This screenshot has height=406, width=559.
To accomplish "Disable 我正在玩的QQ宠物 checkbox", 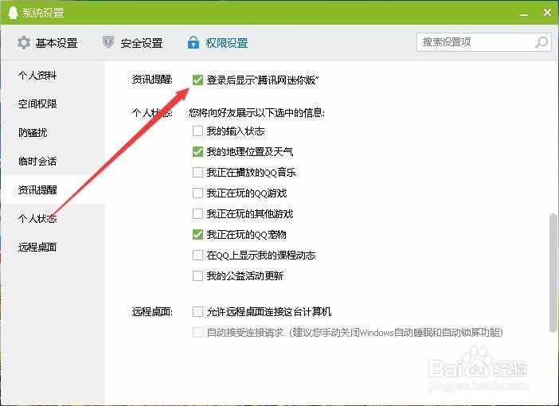I will click(197, 234).
